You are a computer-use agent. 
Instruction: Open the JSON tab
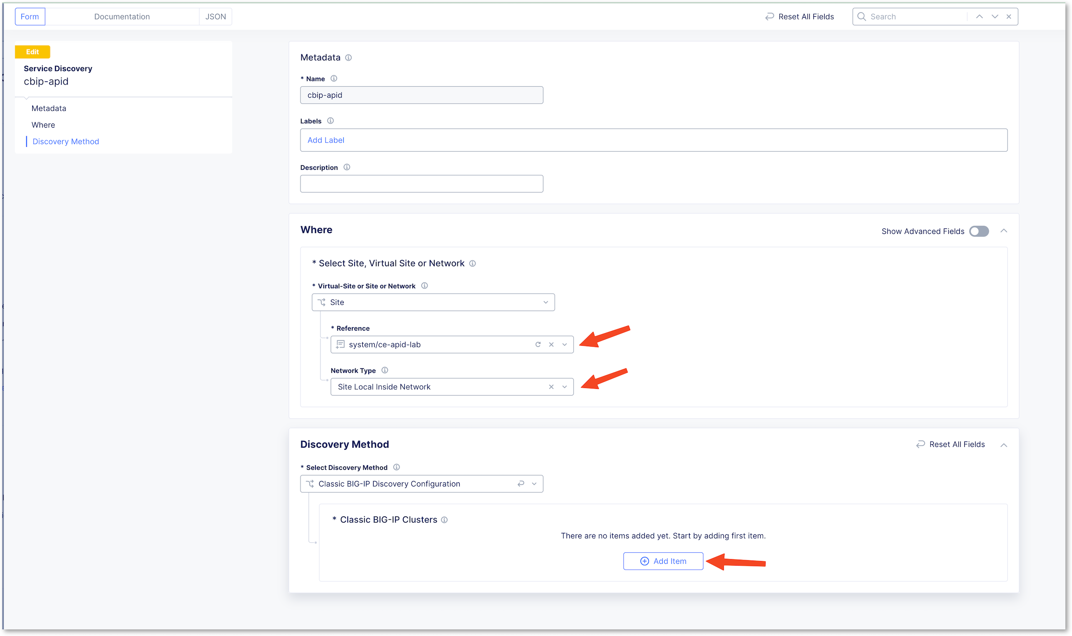tap(215, 16)
